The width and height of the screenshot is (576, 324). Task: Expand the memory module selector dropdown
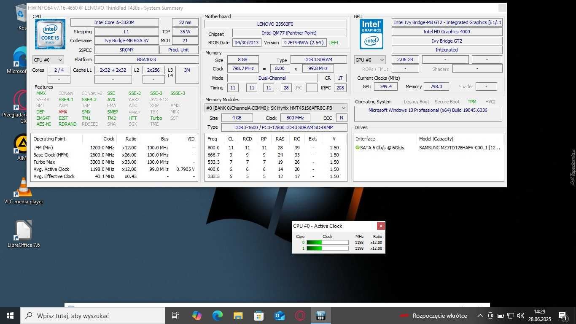coord(276,108)
